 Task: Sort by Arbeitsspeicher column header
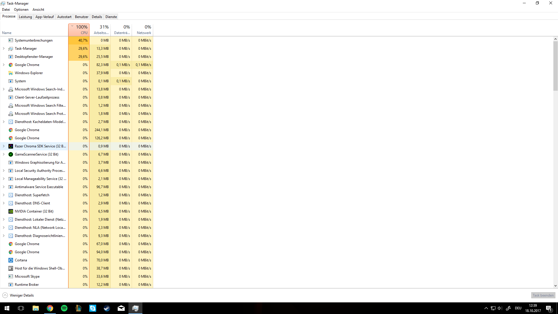pos(100,30)
